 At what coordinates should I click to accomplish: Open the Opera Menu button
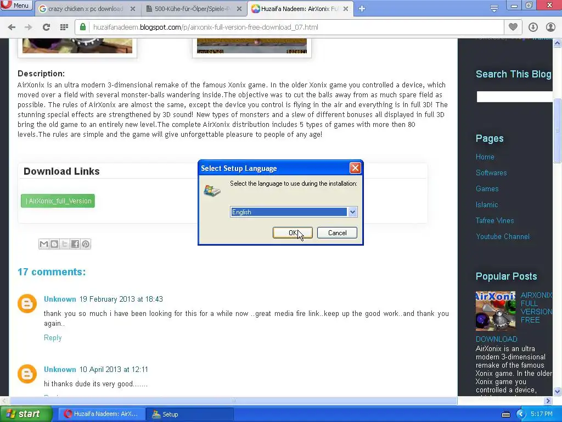[16, 5]
